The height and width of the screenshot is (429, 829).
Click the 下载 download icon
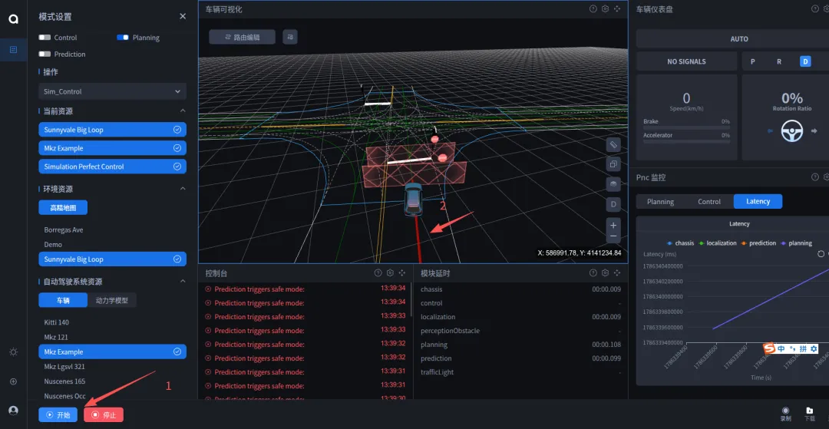coord(810,414)
